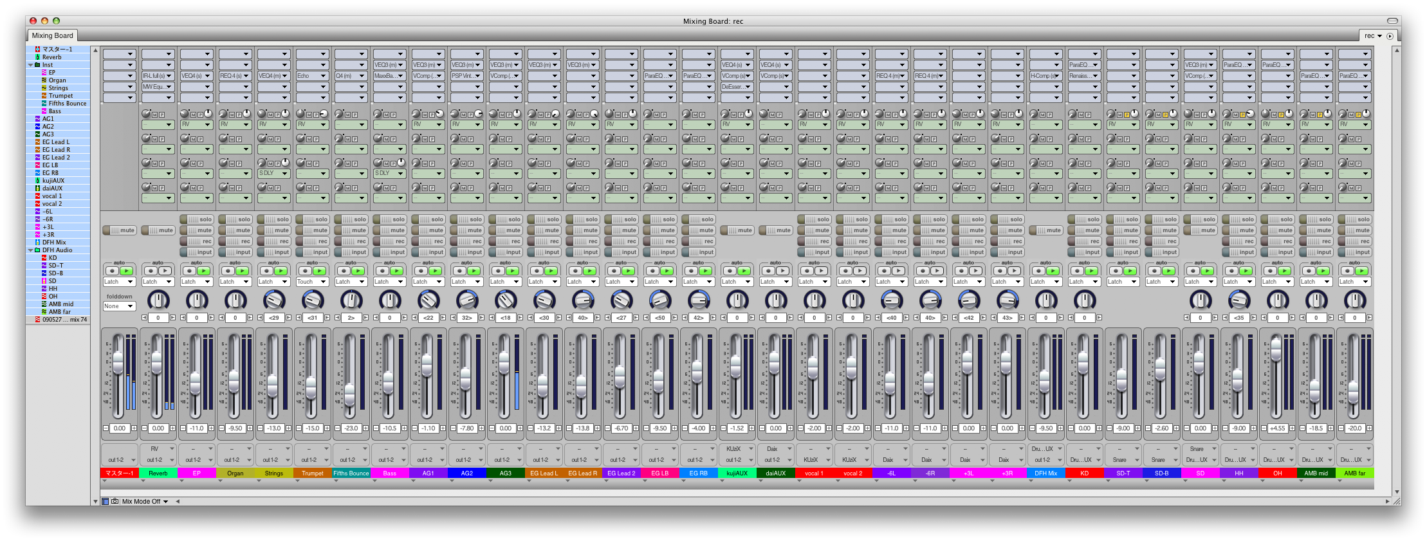
Task: Click the OH channel volume fader handle
Action: (x=1276, y=349)
